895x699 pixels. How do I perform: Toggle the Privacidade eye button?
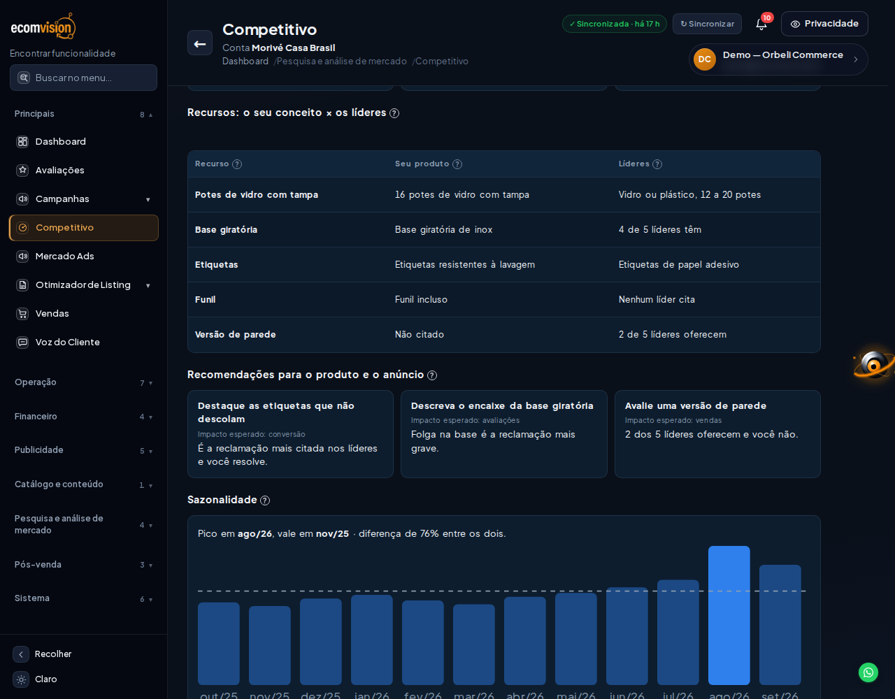click(x=824, y=24)
